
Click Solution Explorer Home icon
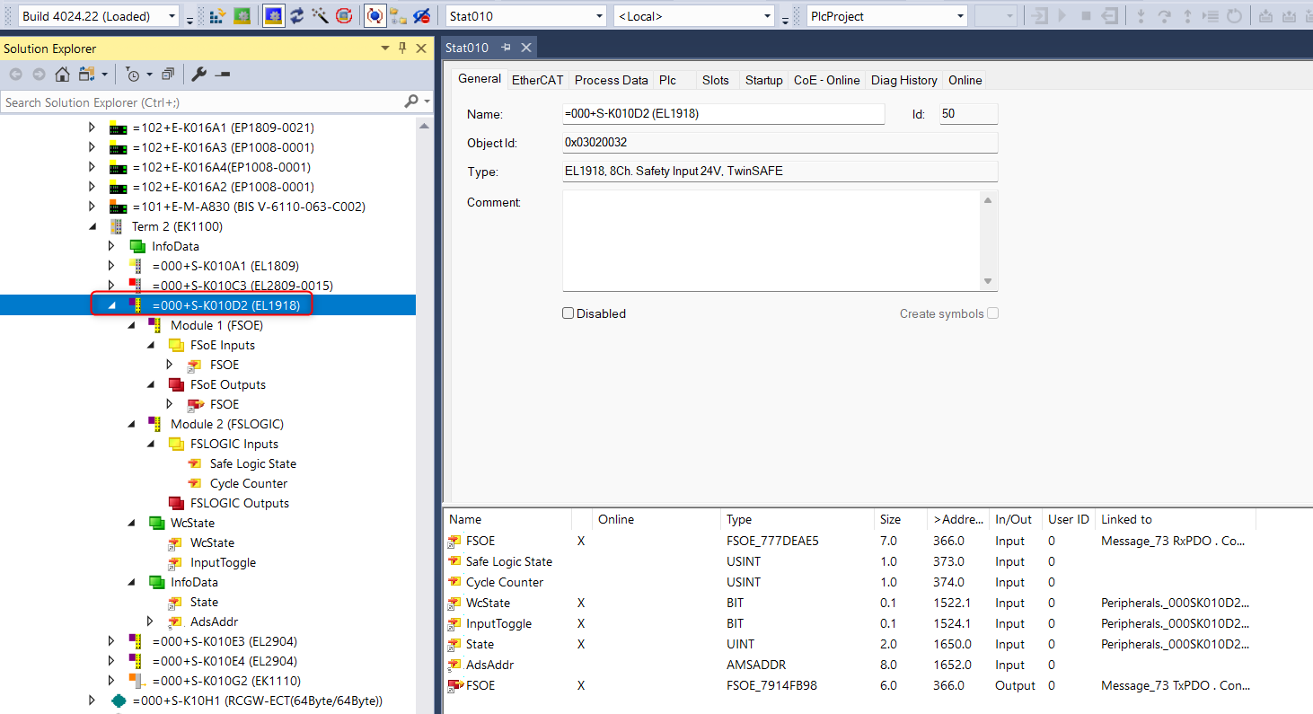[x=63, y=75]
